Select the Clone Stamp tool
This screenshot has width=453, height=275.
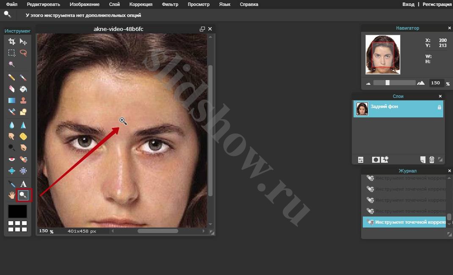tap(23, 100)
